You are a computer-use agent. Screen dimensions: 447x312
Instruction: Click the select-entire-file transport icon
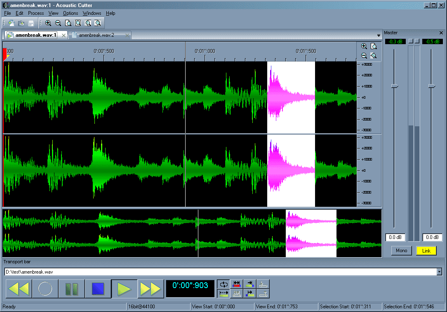236,284
